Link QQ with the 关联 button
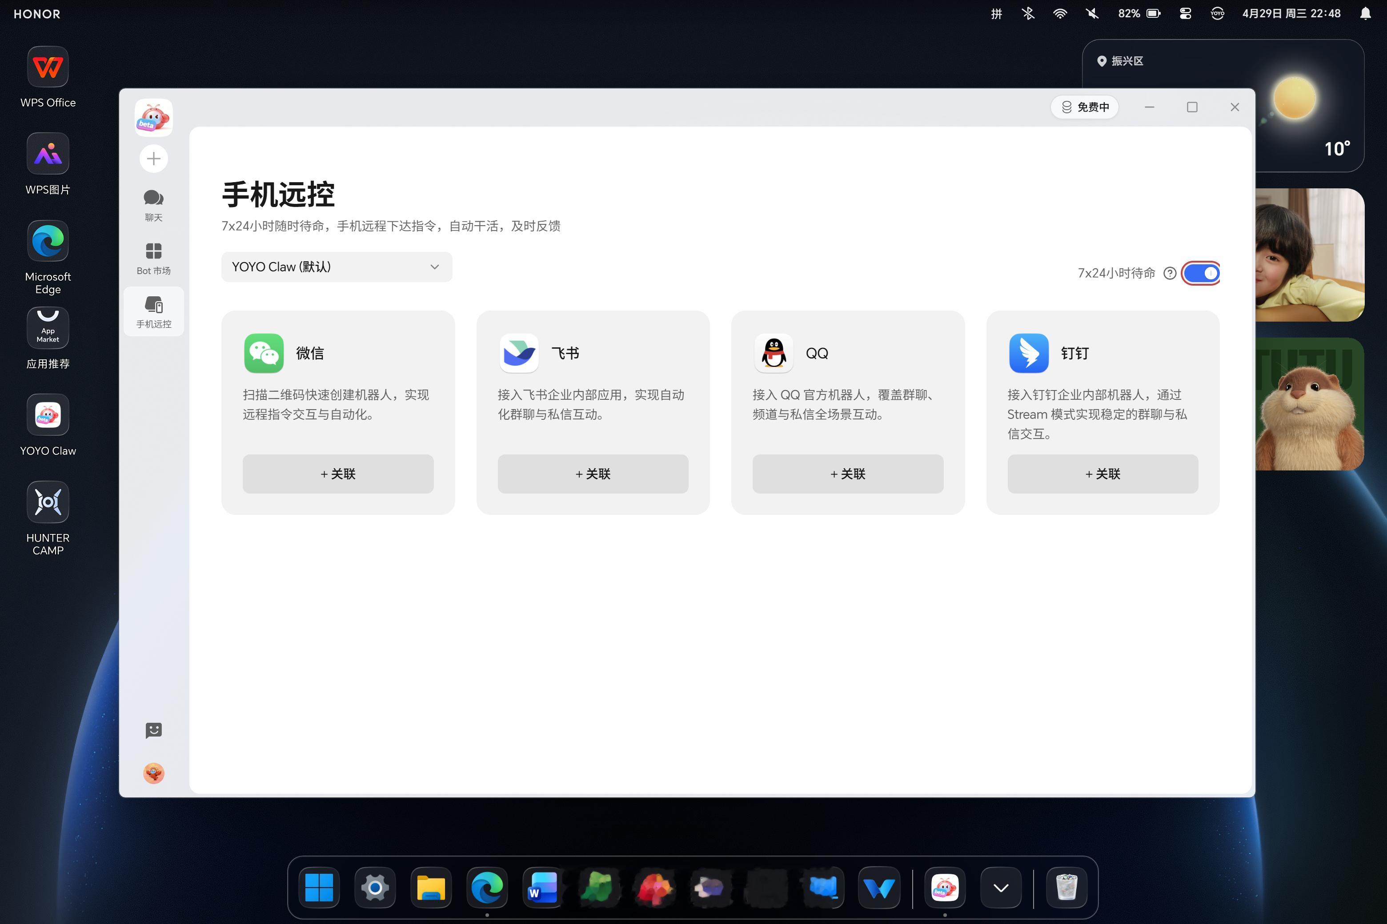Image resolution: width=1387 pixels, height=924 pixels. [x=847, y=474]
